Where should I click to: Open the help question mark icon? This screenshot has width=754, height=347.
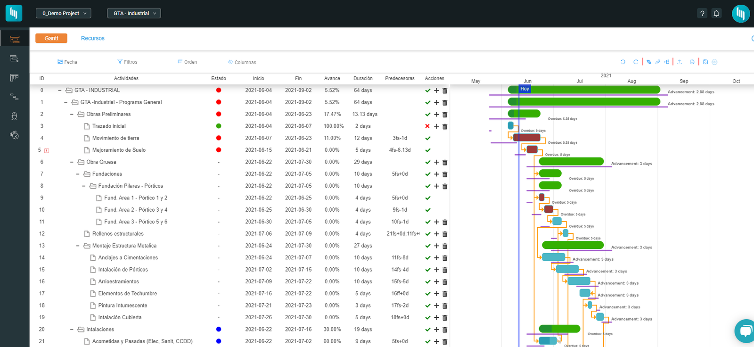point(702,13)
